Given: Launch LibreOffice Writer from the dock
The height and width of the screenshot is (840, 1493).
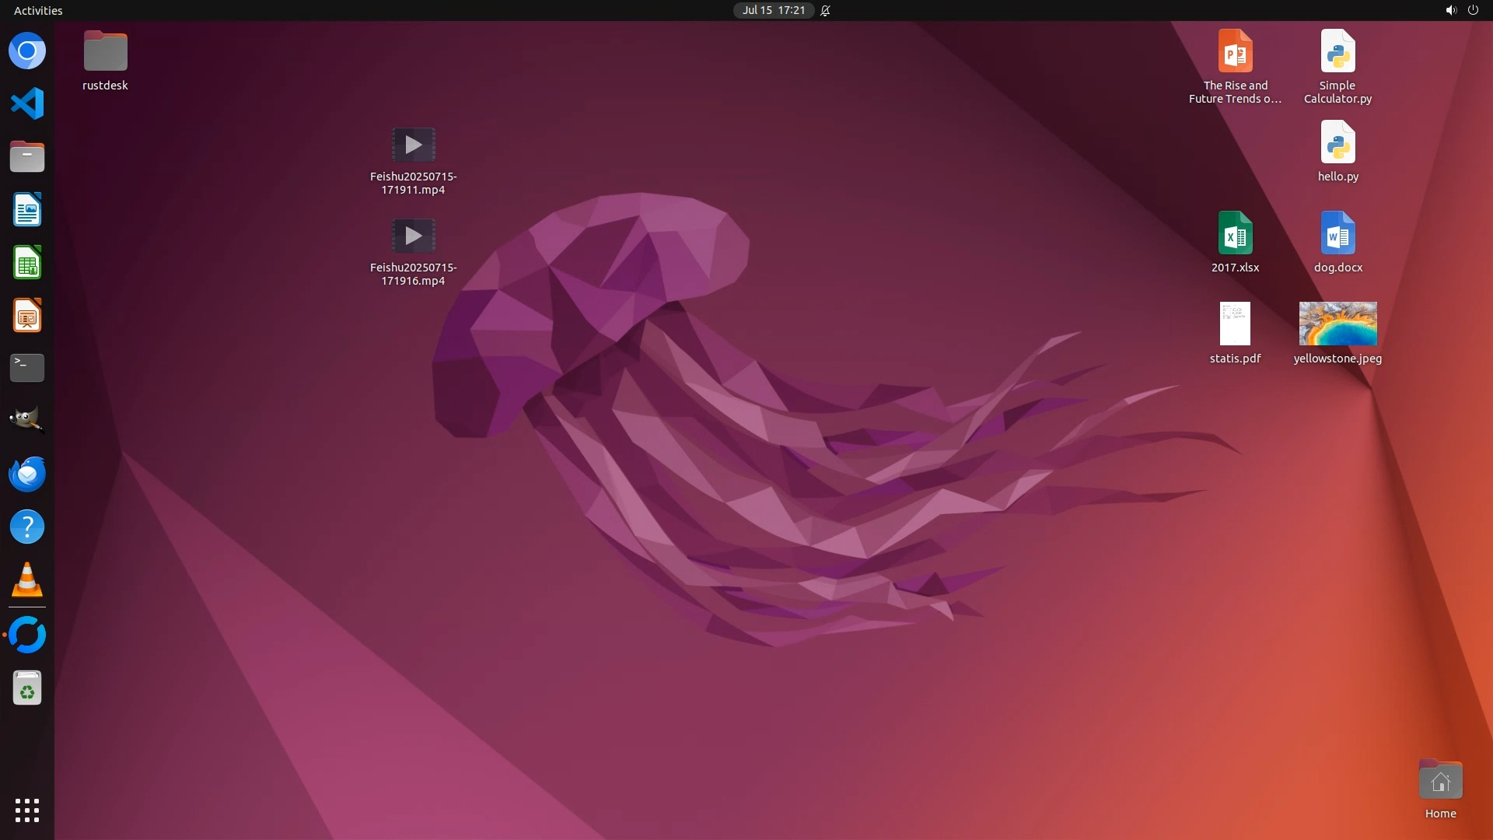Looking at the screenshot, I should point(27,210).
